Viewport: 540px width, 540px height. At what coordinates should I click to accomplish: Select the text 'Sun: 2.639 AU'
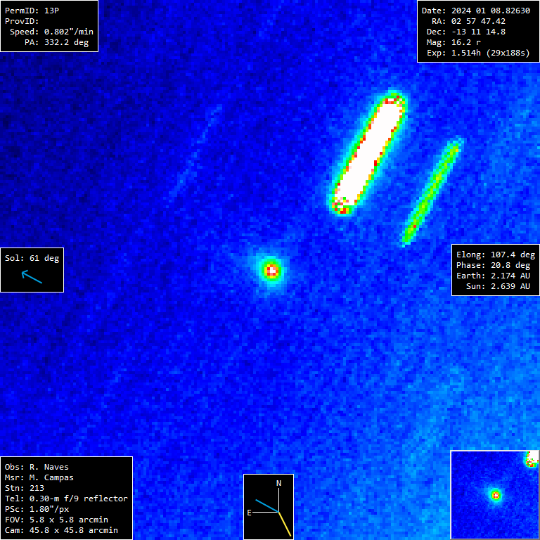[x=499, y=287]
